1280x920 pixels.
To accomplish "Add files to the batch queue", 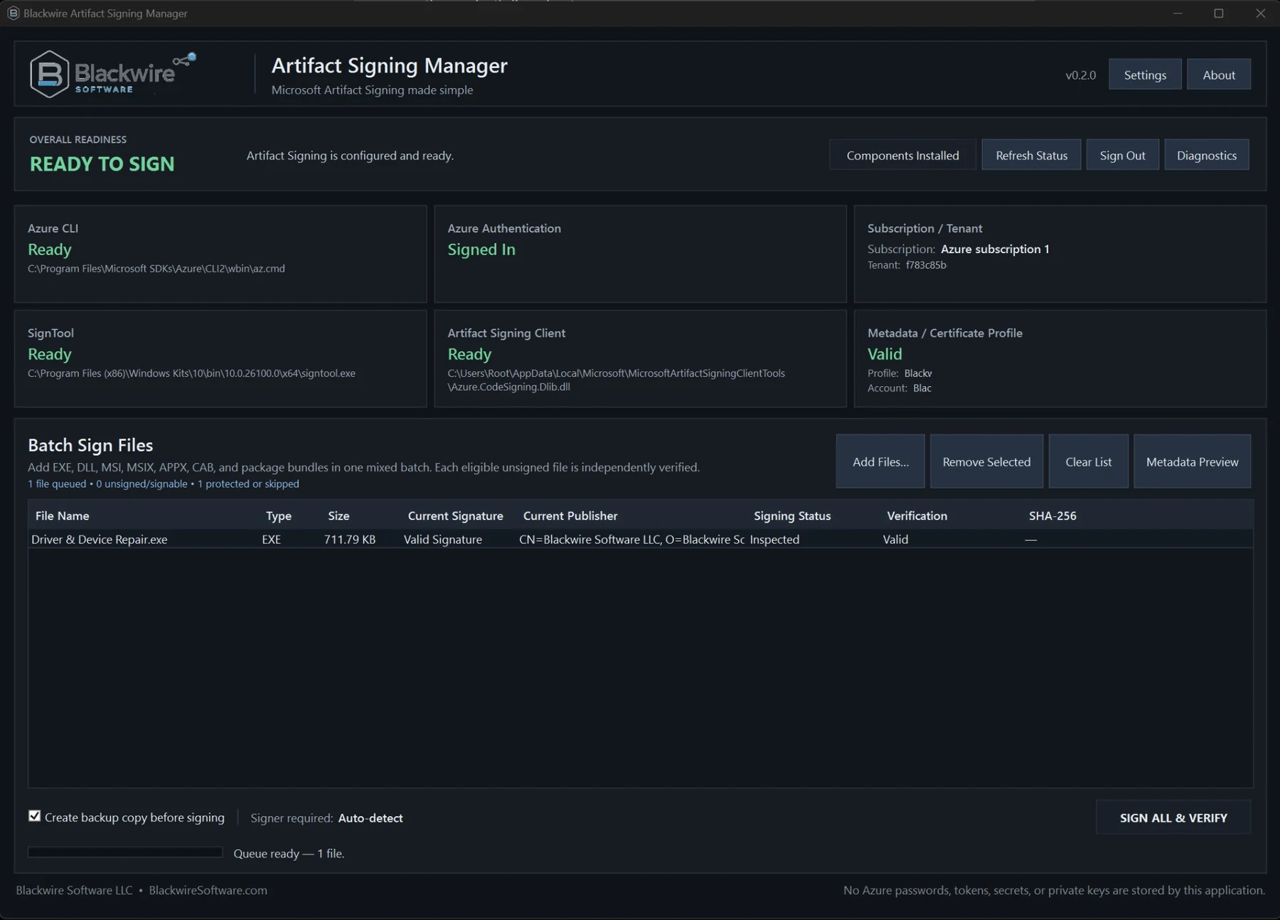I will pos(880,461).
